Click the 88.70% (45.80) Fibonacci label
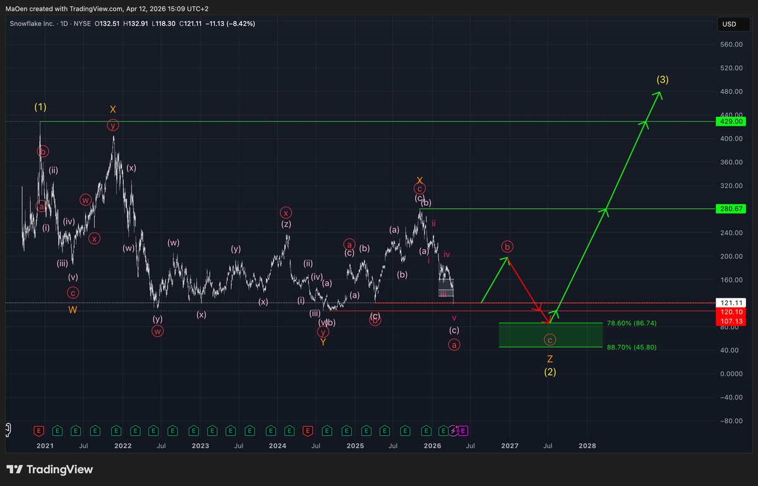 [x=632, y=347]
